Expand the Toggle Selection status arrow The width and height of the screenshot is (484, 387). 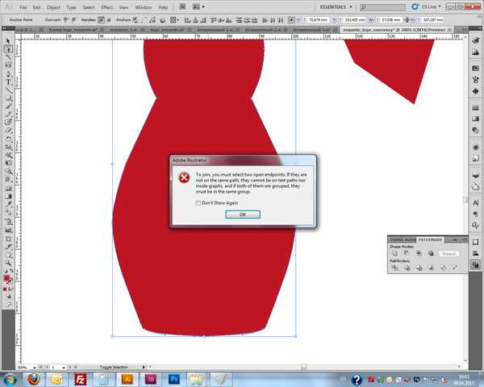144,368
